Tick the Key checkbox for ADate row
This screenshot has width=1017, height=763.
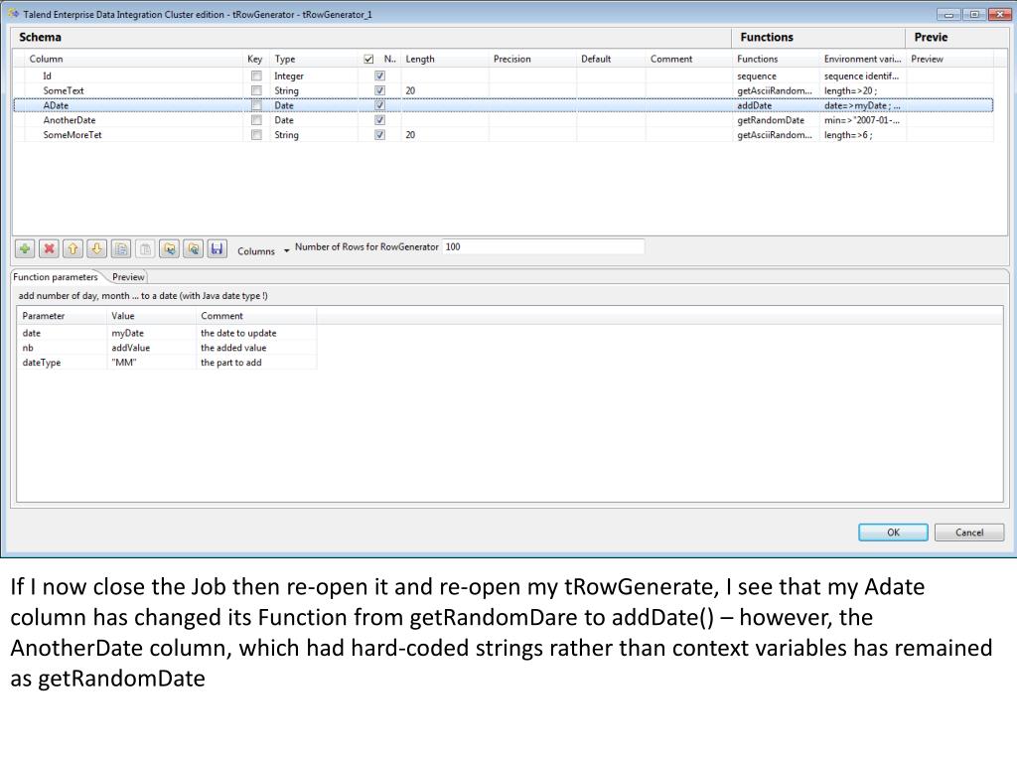coord(256,105)
